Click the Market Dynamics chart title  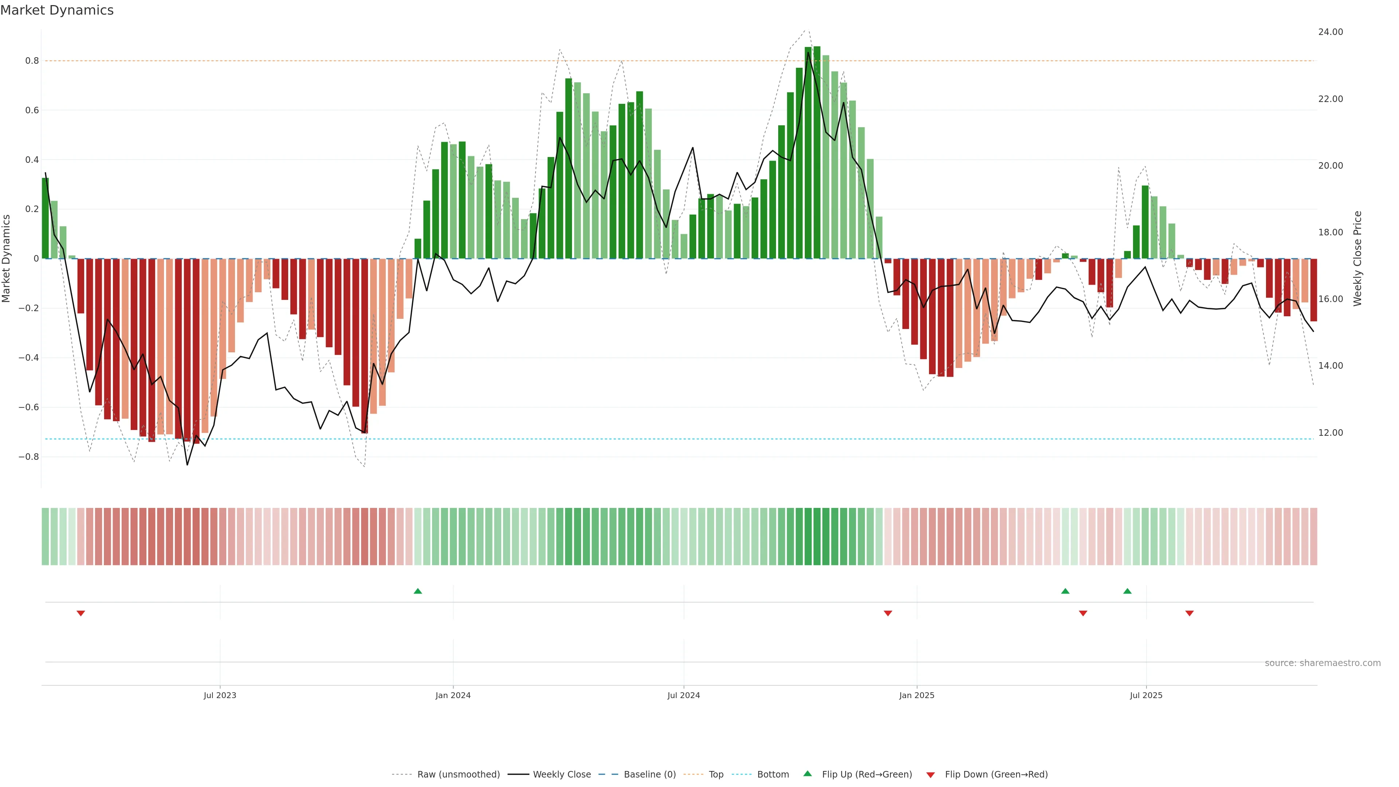pyautogui.click(x=57, y=10)
